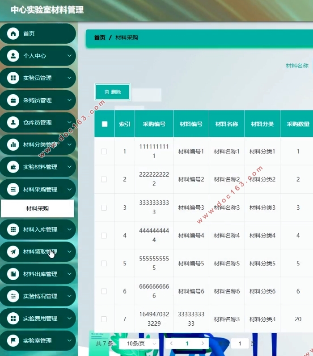Click the 采购编号 column header
This screenshot has height=356, width=313.
click(x=154, y=124)
